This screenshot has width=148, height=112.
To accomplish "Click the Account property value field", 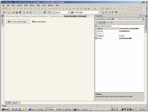I will point(131,31).
